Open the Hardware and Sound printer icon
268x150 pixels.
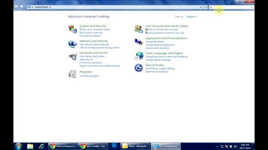73,56
